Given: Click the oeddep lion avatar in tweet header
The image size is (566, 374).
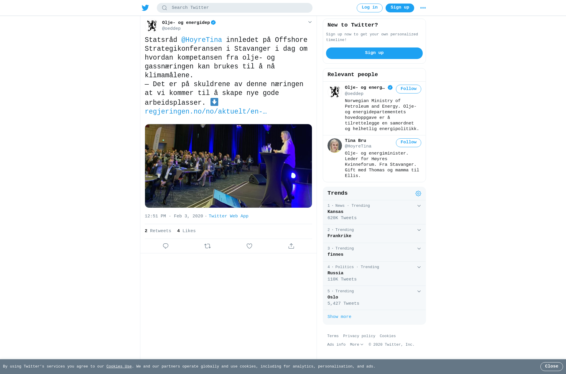Looking at the screenshot, I should [152, 26].
